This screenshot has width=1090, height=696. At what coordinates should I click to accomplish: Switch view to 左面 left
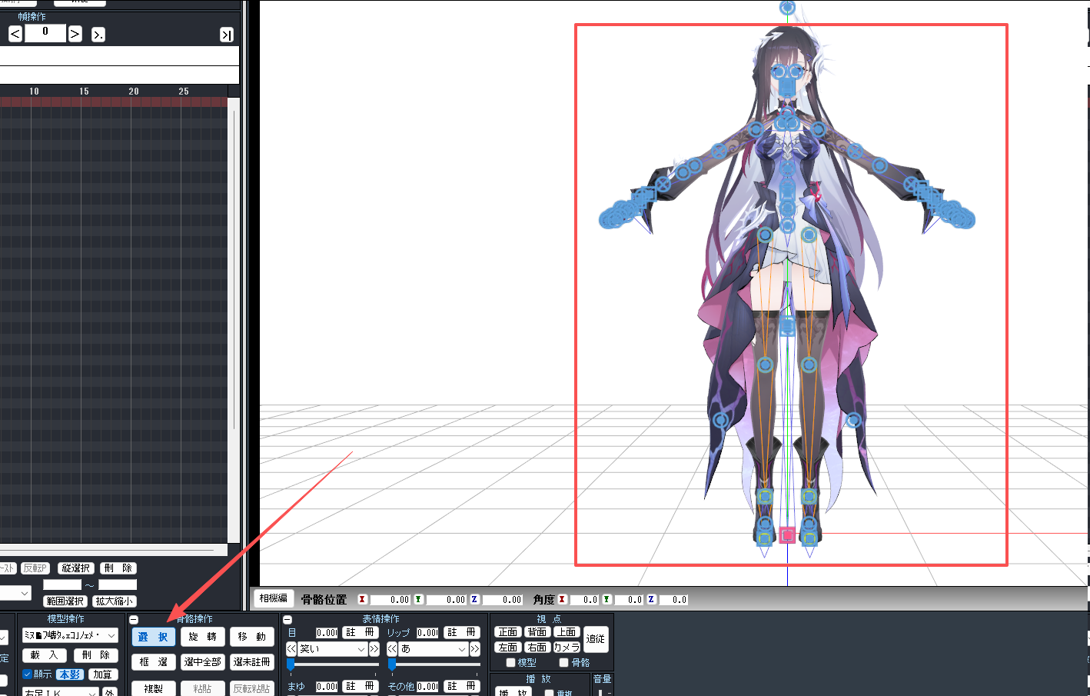point(508,648)
